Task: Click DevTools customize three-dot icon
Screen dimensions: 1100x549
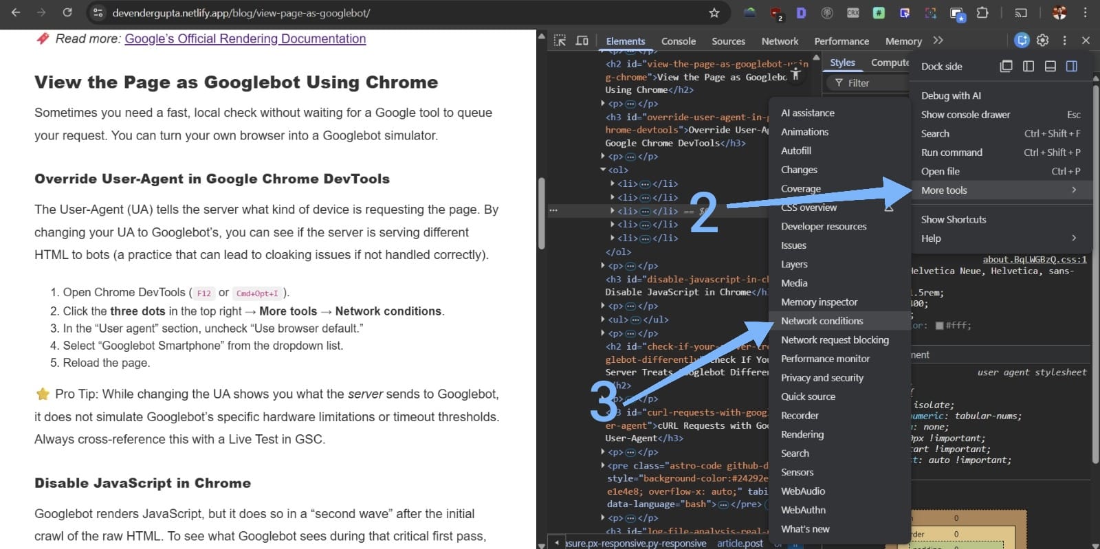Action: 1064,41
